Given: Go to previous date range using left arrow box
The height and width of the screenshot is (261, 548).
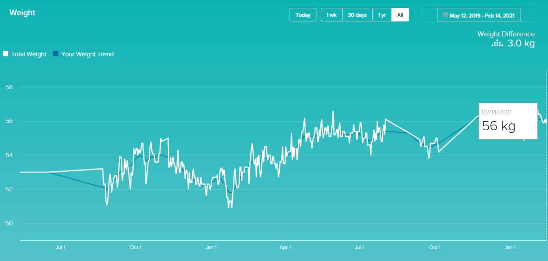Looking at the screenshot, I should point(428,15).
